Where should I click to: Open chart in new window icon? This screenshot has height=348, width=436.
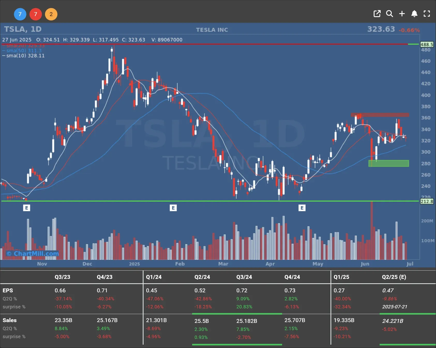pyautogui.click(x=377, y=14)
